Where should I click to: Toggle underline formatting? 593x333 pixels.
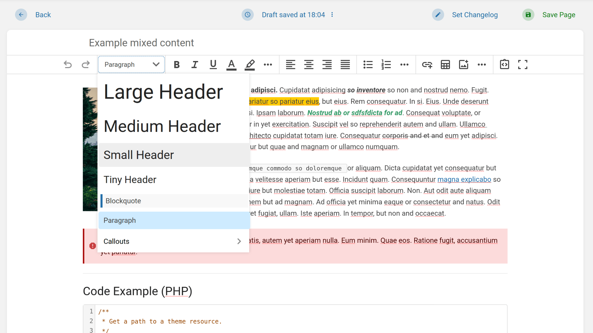[x=213, y=64]
